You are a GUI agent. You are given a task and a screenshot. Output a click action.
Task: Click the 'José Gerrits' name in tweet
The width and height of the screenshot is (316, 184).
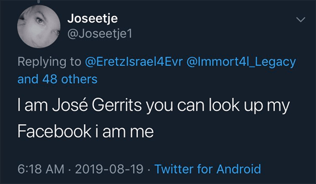coord(97,105)
